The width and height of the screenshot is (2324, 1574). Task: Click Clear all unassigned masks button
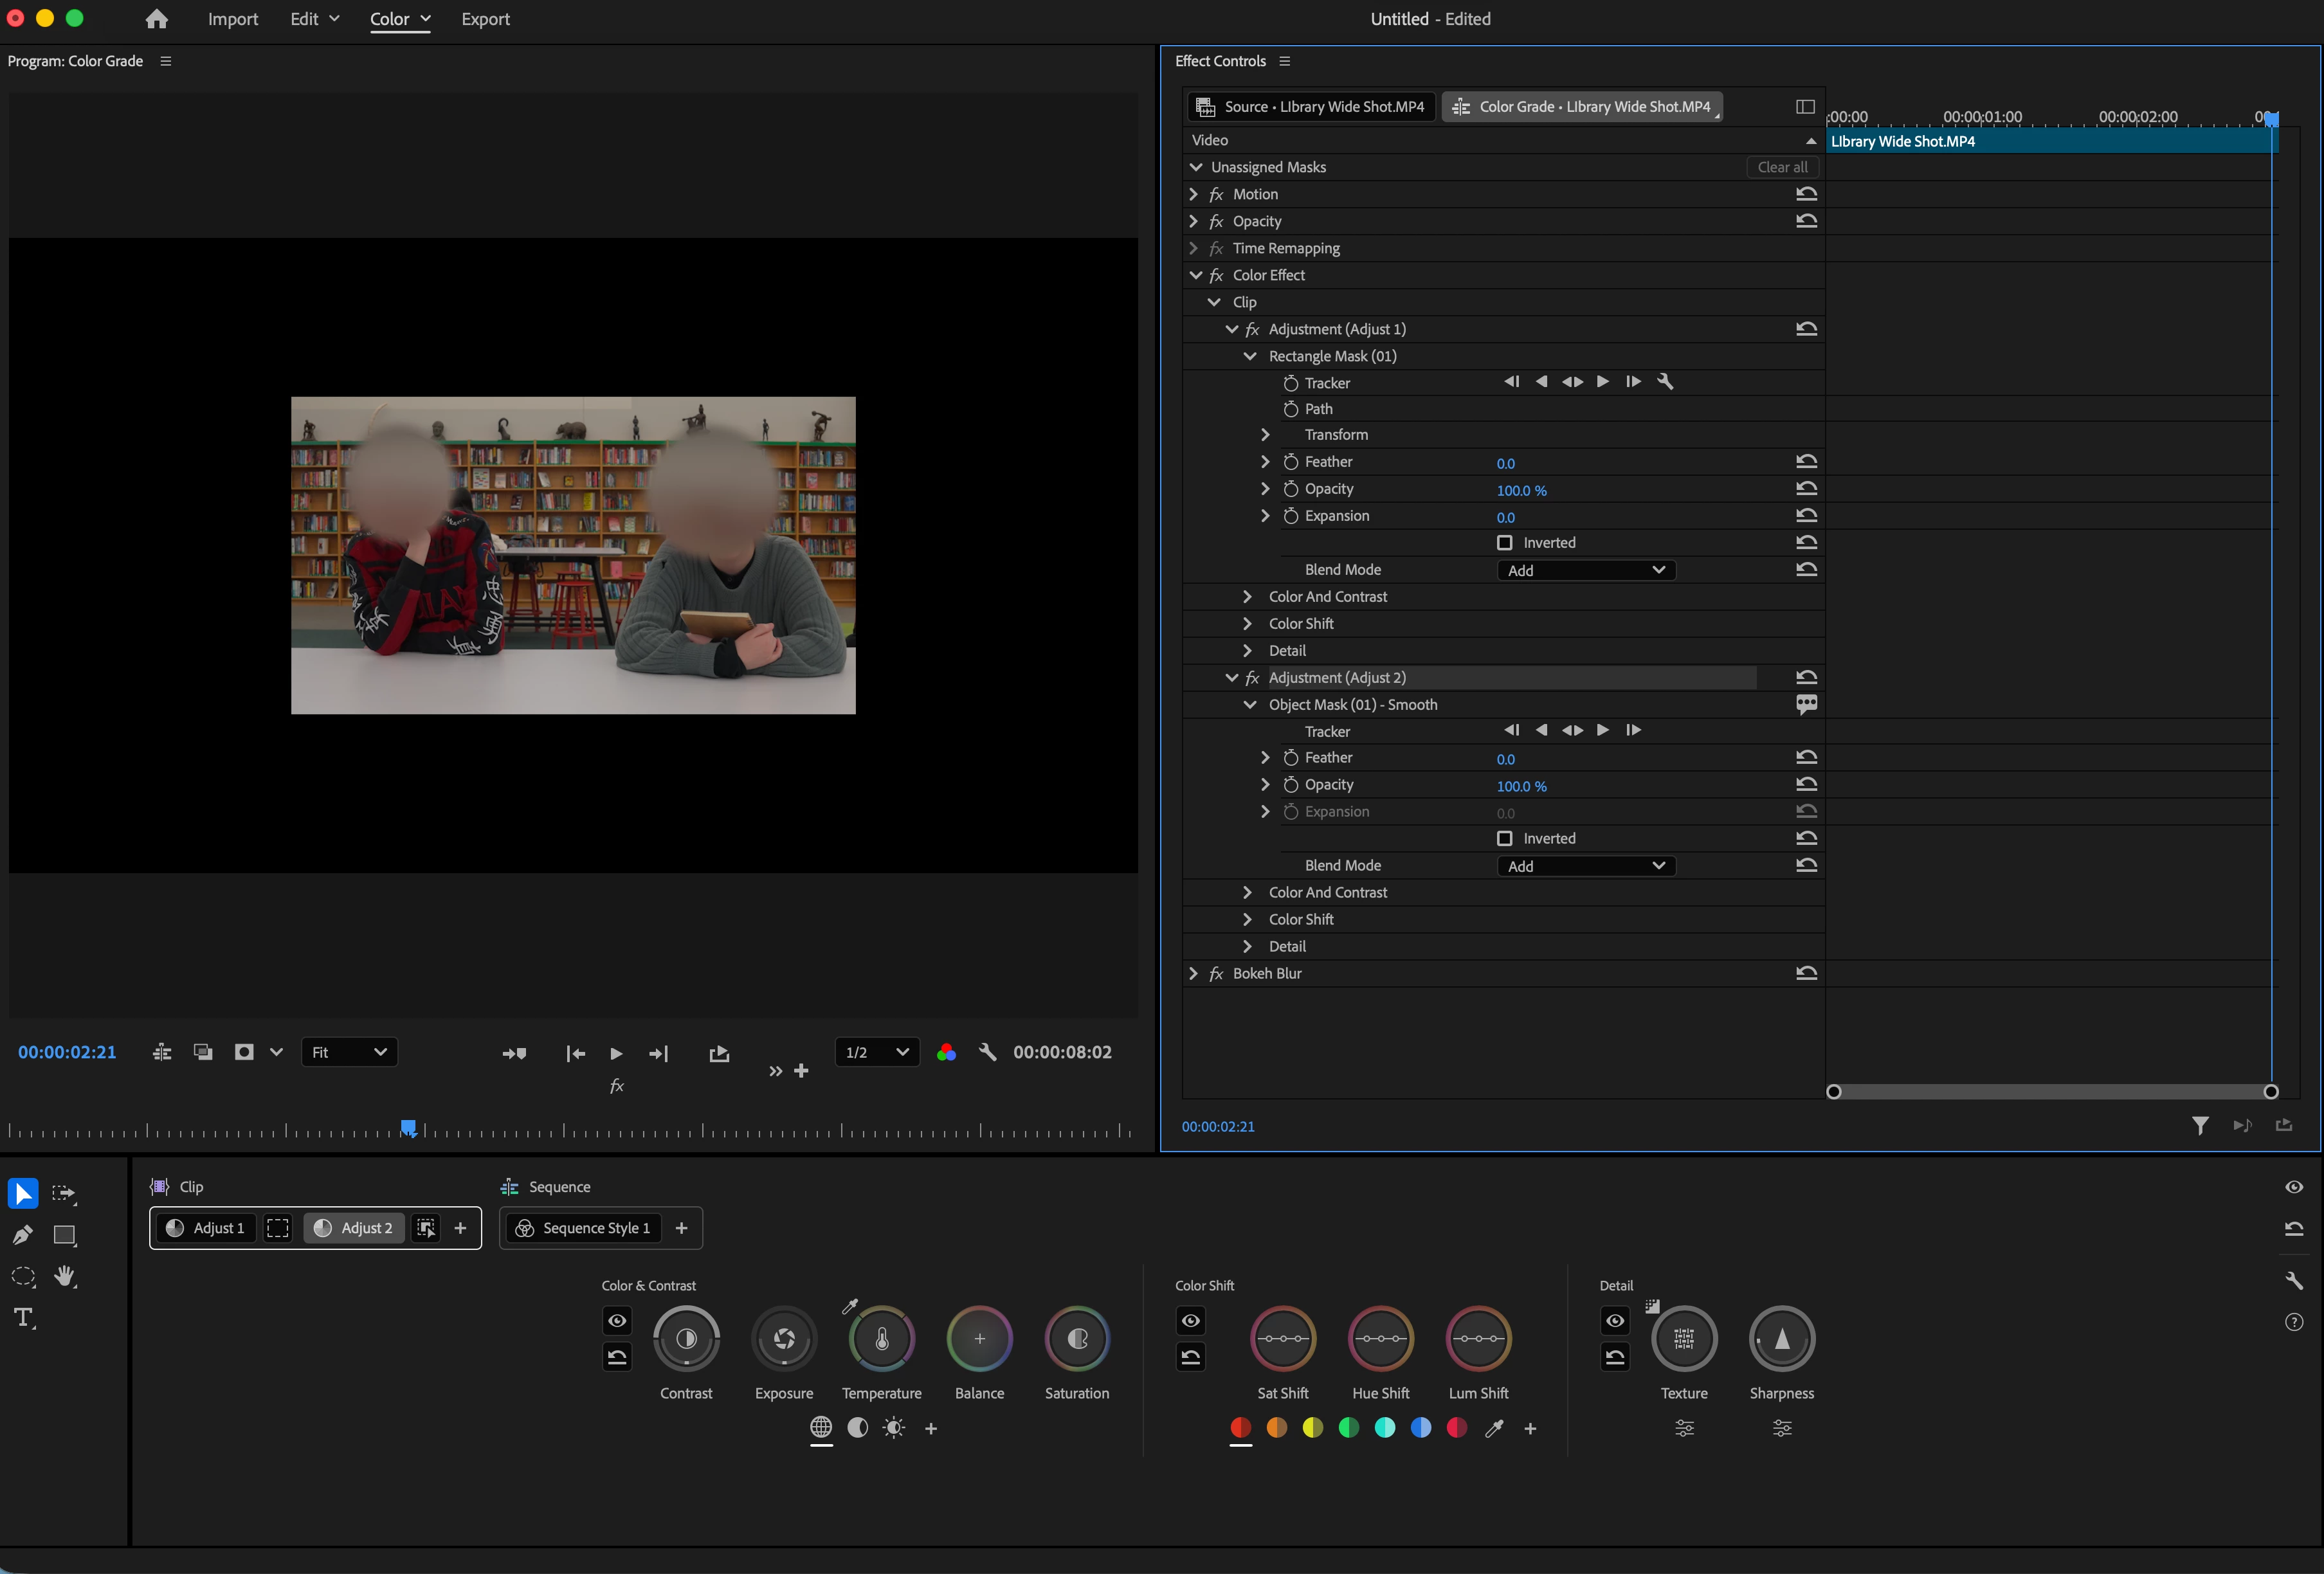click(x=1782, y=167)
